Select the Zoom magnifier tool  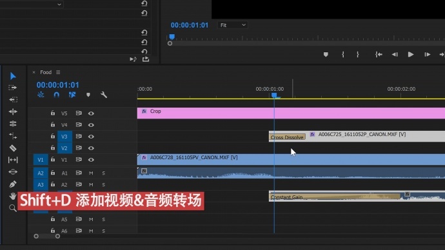click(x=12, y=208)
